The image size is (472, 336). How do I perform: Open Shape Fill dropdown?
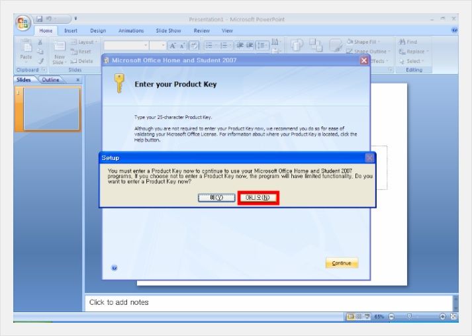click(363, 42)
